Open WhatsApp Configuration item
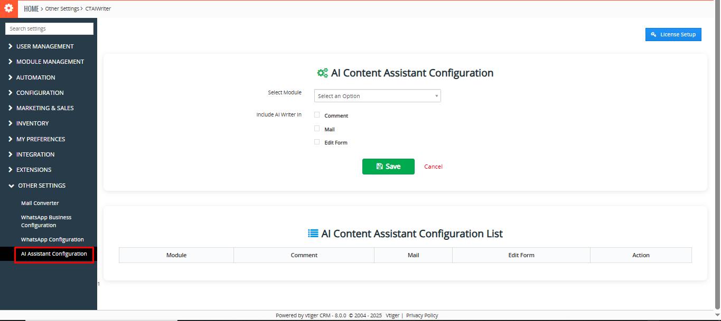The width and height of the screenshot is (721, 321). click(x=52, y=239)
